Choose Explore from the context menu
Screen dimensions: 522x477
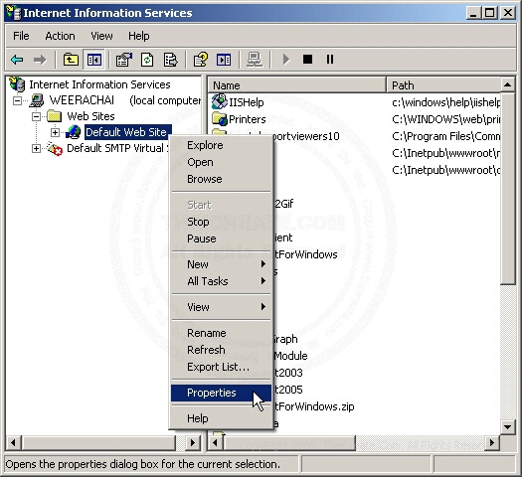click(222, 145)
